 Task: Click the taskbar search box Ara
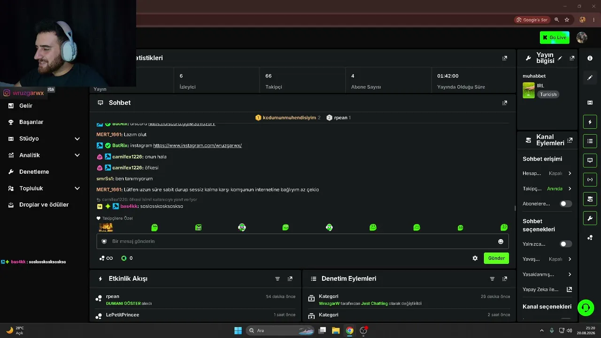(x=280, y=330)
